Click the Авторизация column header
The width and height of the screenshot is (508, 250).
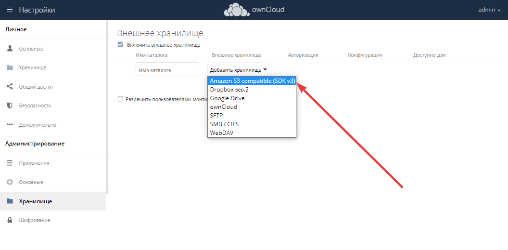303,55
